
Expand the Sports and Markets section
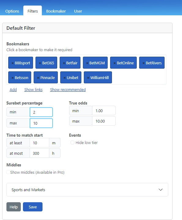point(87,190)
